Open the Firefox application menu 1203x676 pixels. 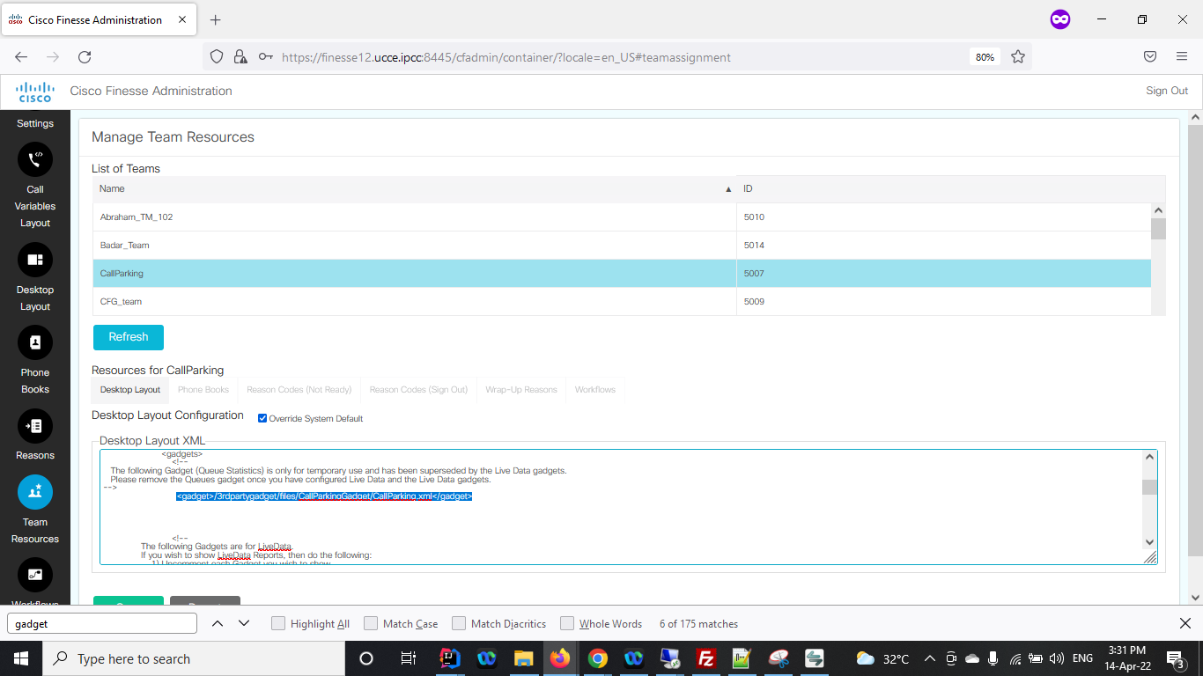tap(1182, 57)
